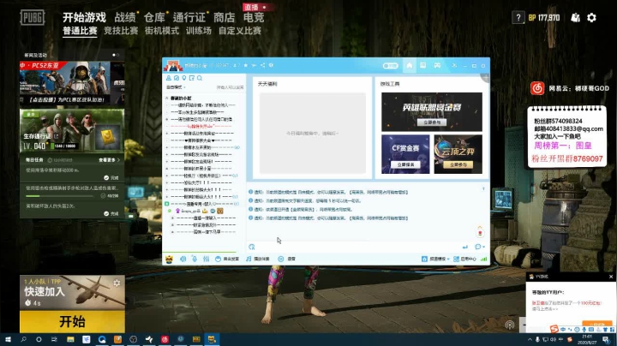The image size is (617, 346).
Task: Toggle the switch in YY title bar
Action: (391, 66)
